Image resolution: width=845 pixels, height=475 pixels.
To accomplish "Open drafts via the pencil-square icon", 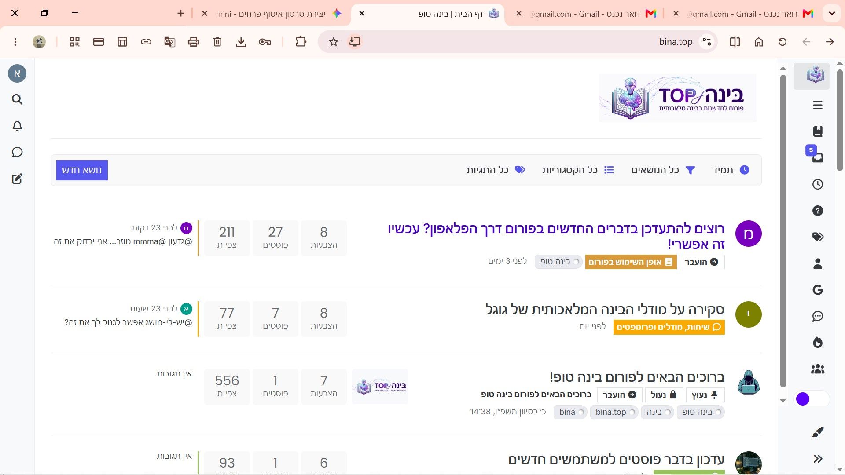I will (17, 179).
